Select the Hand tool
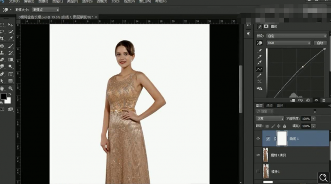 2,88
